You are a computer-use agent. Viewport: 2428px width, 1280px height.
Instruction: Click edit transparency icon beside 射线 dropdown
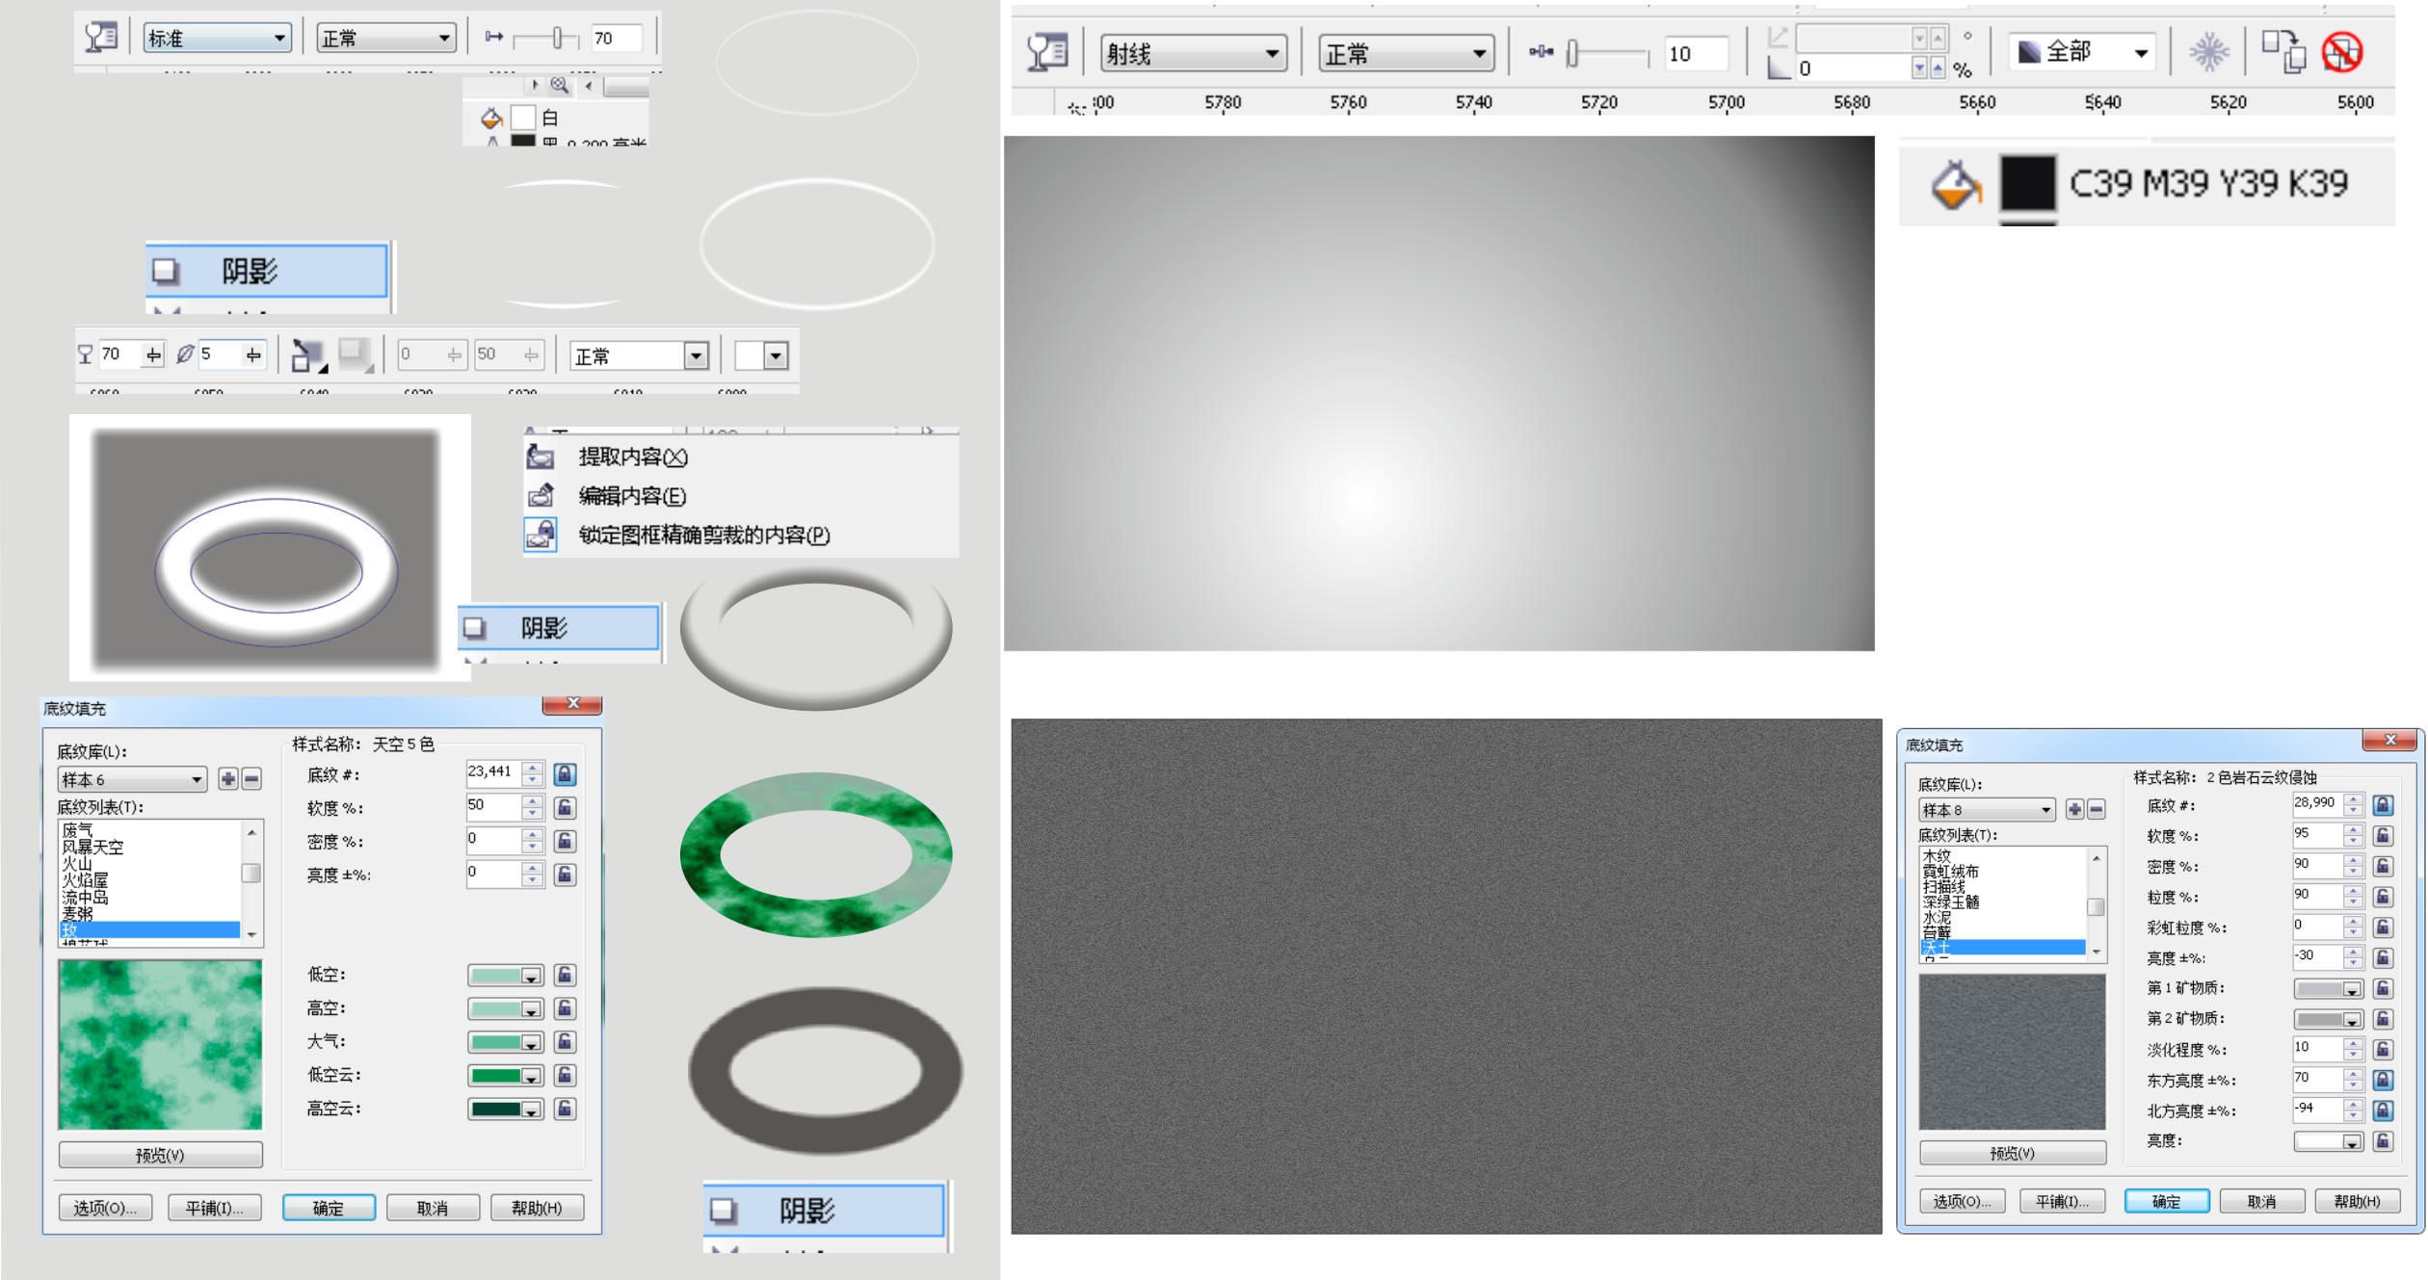1047,52
